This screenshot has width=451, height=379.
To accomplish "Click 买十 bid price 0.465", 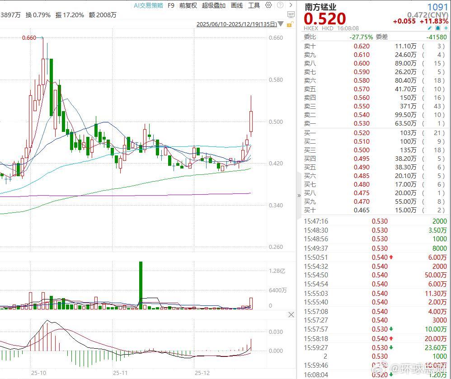I will (x=362, y=210).
